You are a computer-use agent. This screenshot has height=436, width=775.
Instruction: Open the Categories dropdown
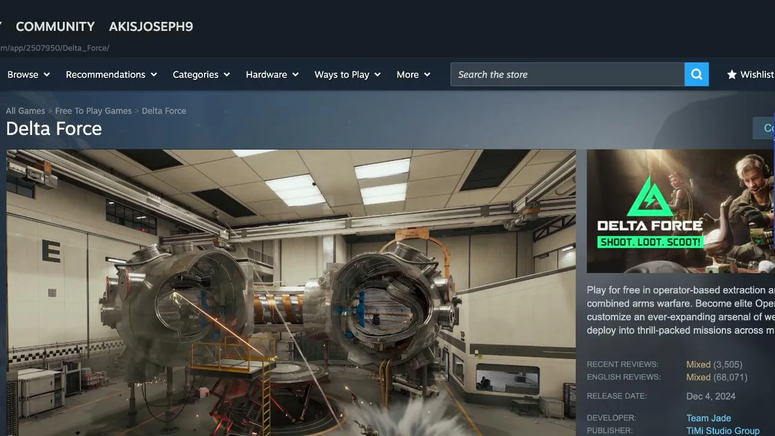(202, 74)
